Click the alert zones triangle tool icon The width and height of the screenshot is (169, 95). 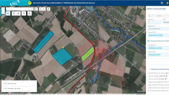point(29,14)
